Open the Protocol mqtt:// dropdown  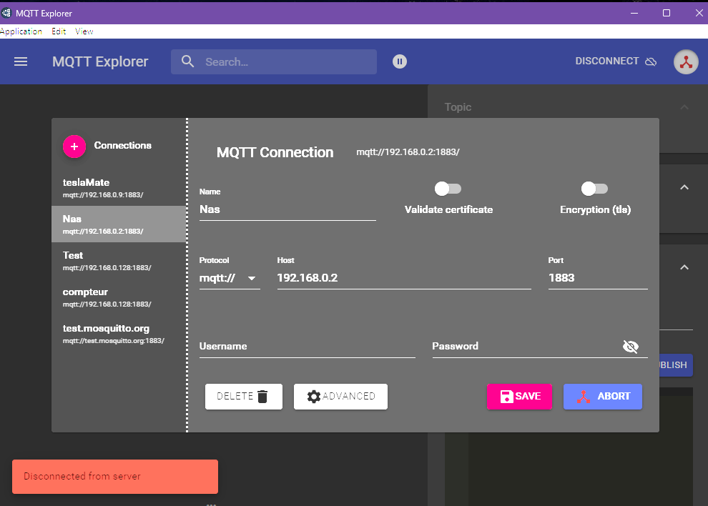[229, 278]
